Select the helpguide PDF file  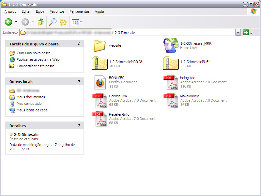coord(171,82)
